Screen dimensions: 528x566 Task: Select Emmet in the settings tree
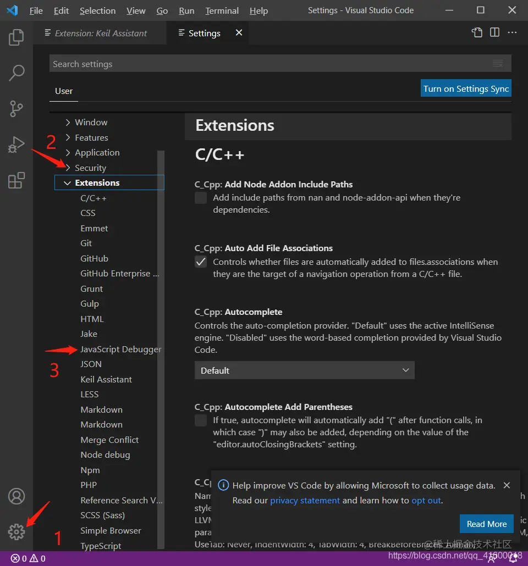click(94, 229)
